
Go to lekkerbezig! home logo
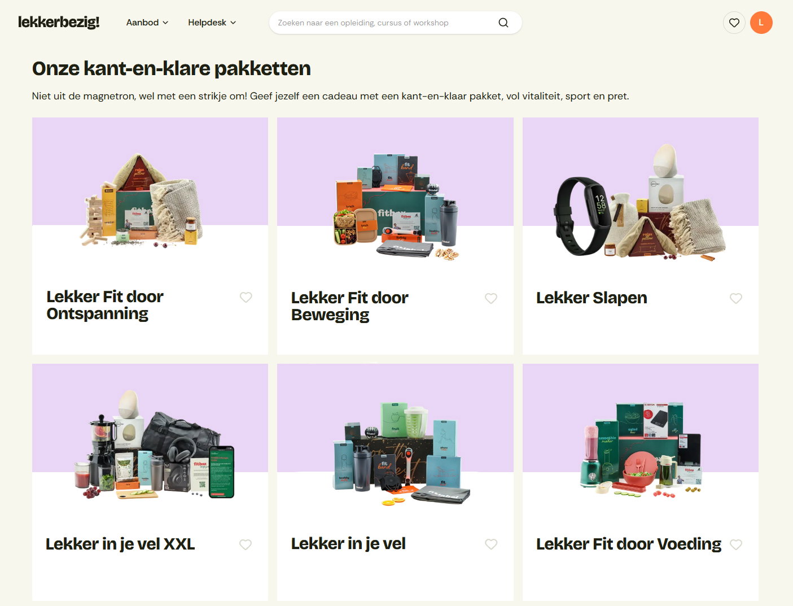(59, 22)
